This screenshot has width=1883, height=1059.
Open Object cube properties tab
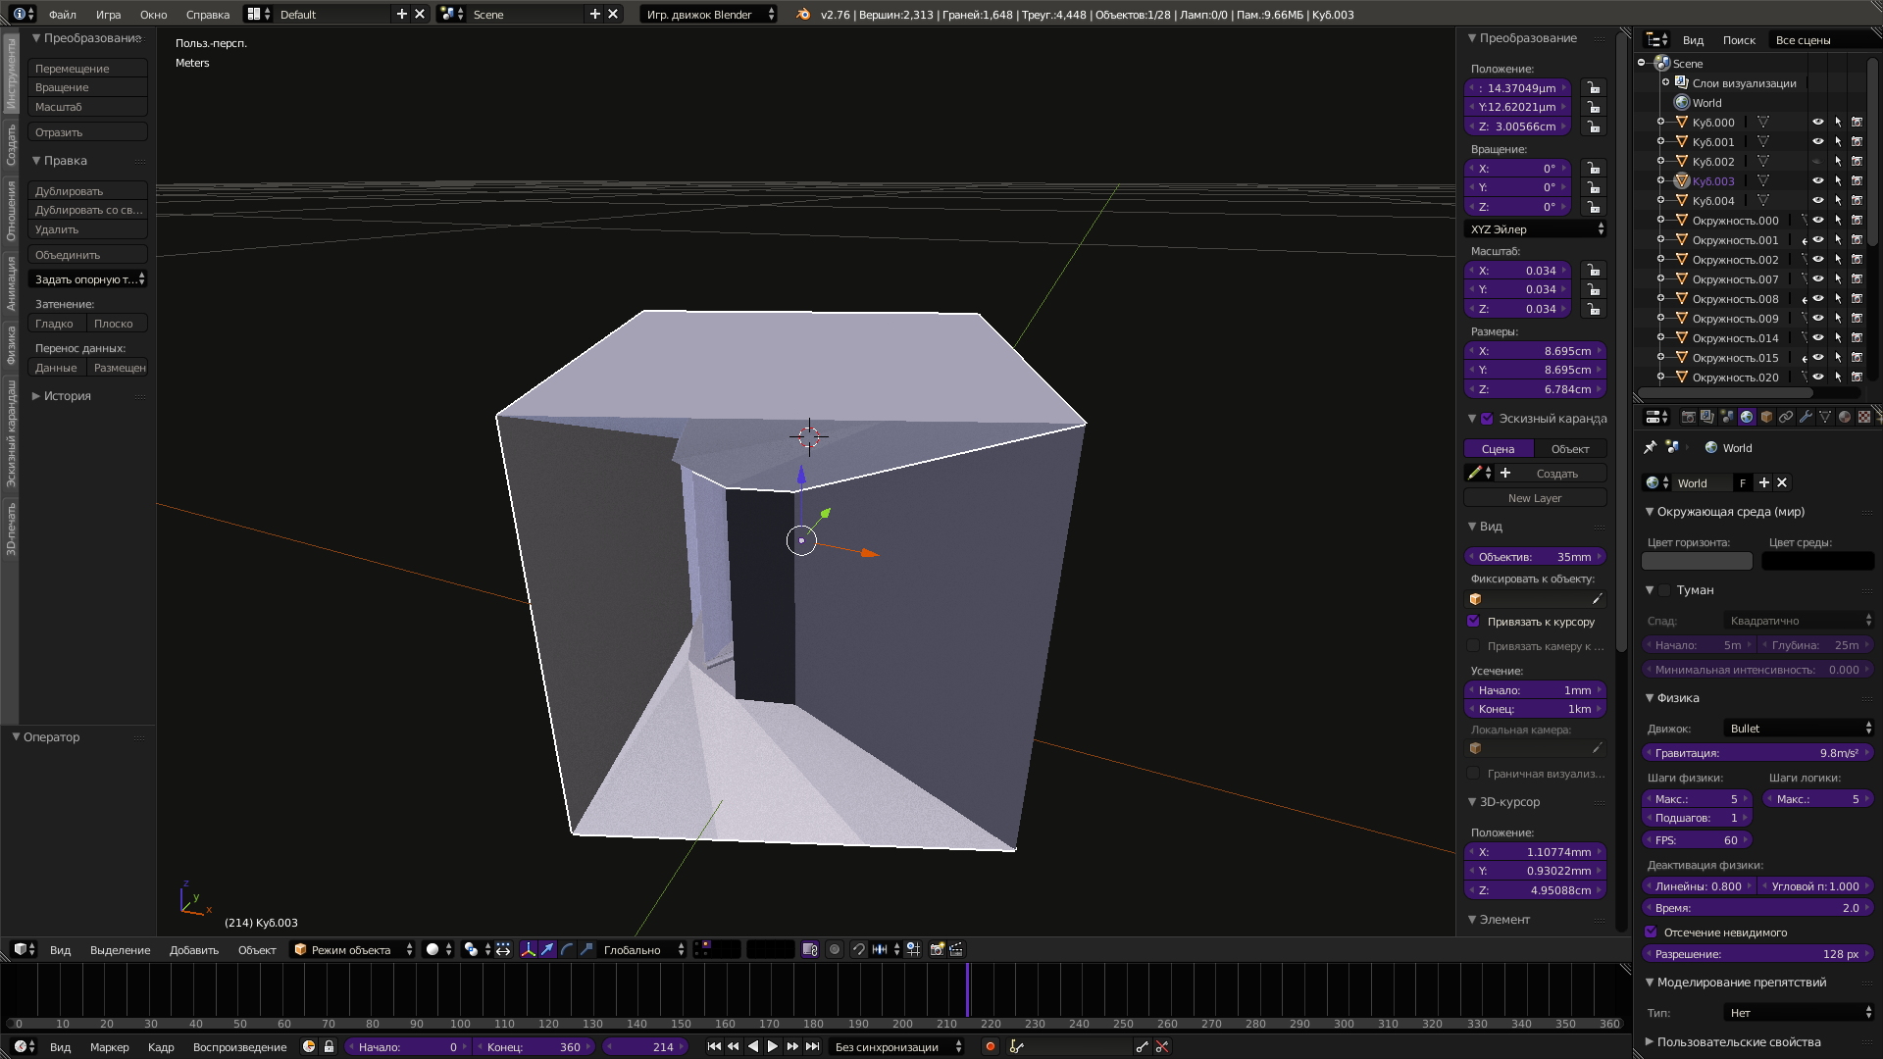click(1766, 417)
